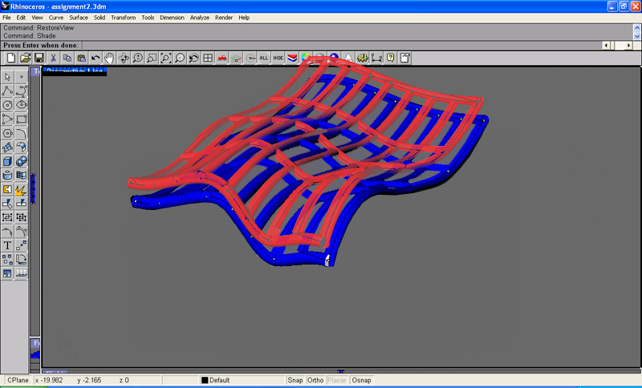Open the Curve menu
Image resolution: width=642 pixels, height=388 pixels.
pos(56,18)
